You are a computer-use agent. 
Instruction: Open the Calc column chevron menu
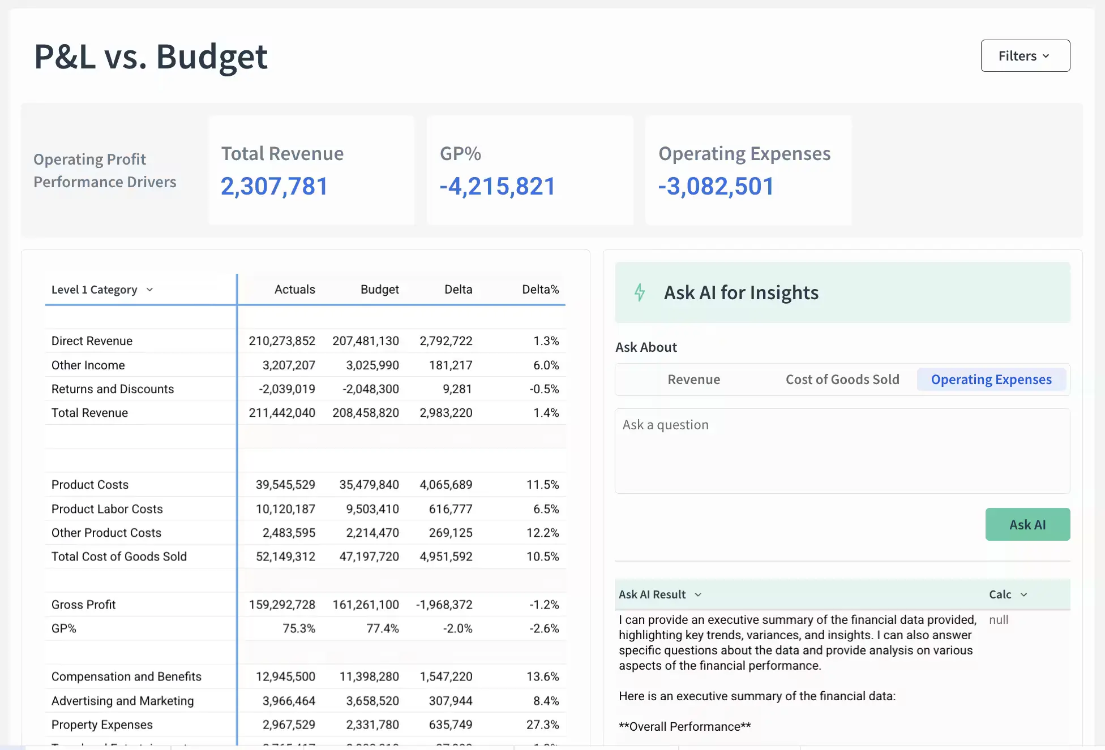click(1023, 594)
